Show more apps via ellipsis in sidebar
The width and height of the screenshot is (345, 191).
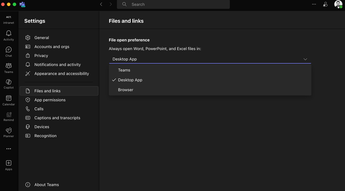click(x=9, y=149)
